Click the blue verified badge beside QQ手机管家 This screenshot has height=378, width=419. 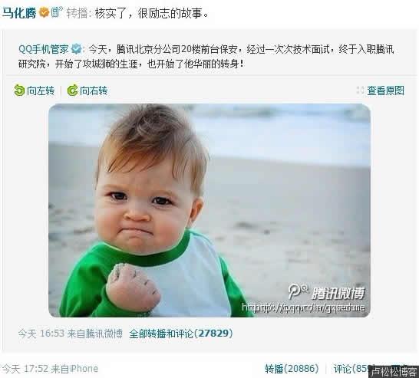pos(77,49)
